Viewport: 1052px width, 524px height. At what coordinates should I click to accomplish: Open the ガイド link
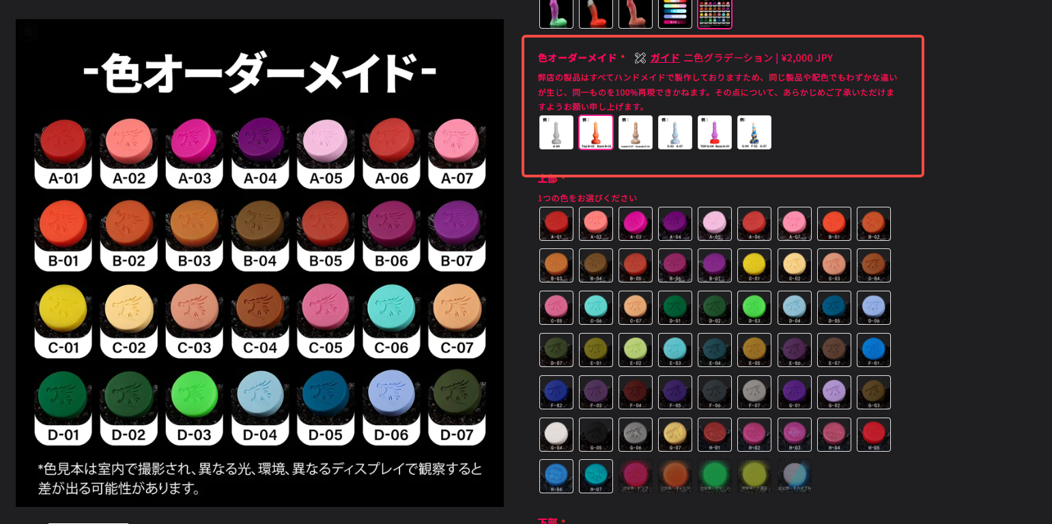click(x=664, y=58)
